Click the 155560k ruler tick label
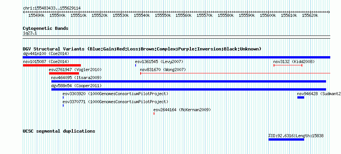The height and width of the screenshot is (154, 341). pos(184,15)
